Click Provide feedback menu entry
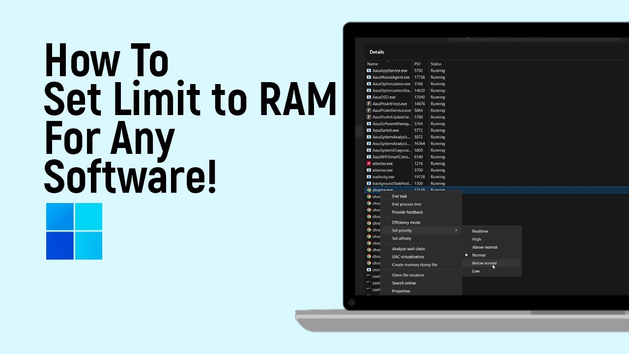629x354 pixels. click(x=407, y=212)
